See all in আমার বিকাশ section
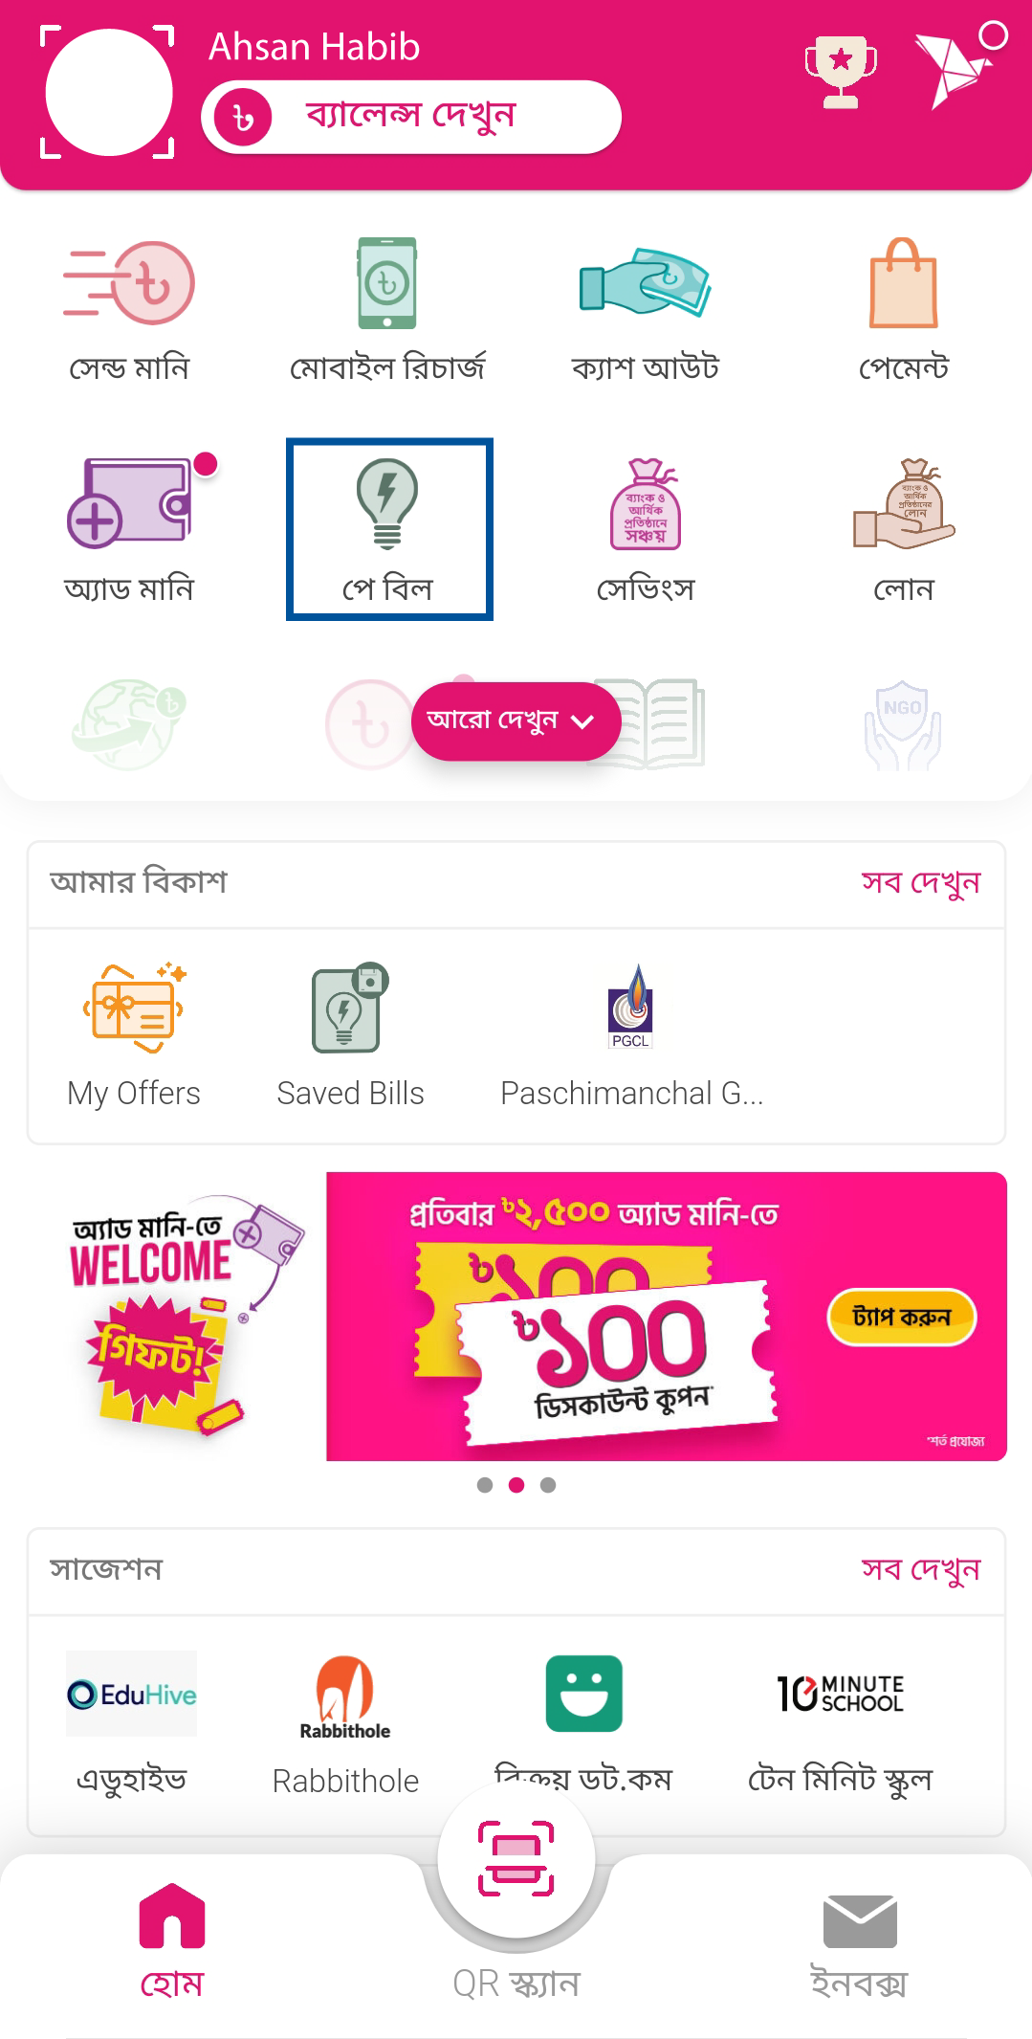This screenshot has width=1032, height=2039. pos(920,882)
